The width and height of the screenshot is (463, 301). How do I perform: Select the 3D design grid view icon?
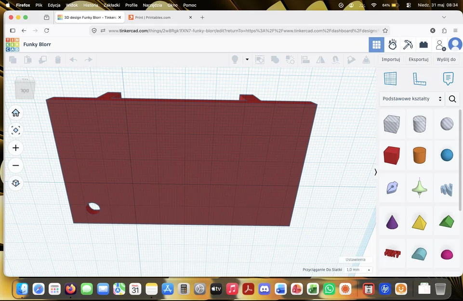(x=376, y=45)
